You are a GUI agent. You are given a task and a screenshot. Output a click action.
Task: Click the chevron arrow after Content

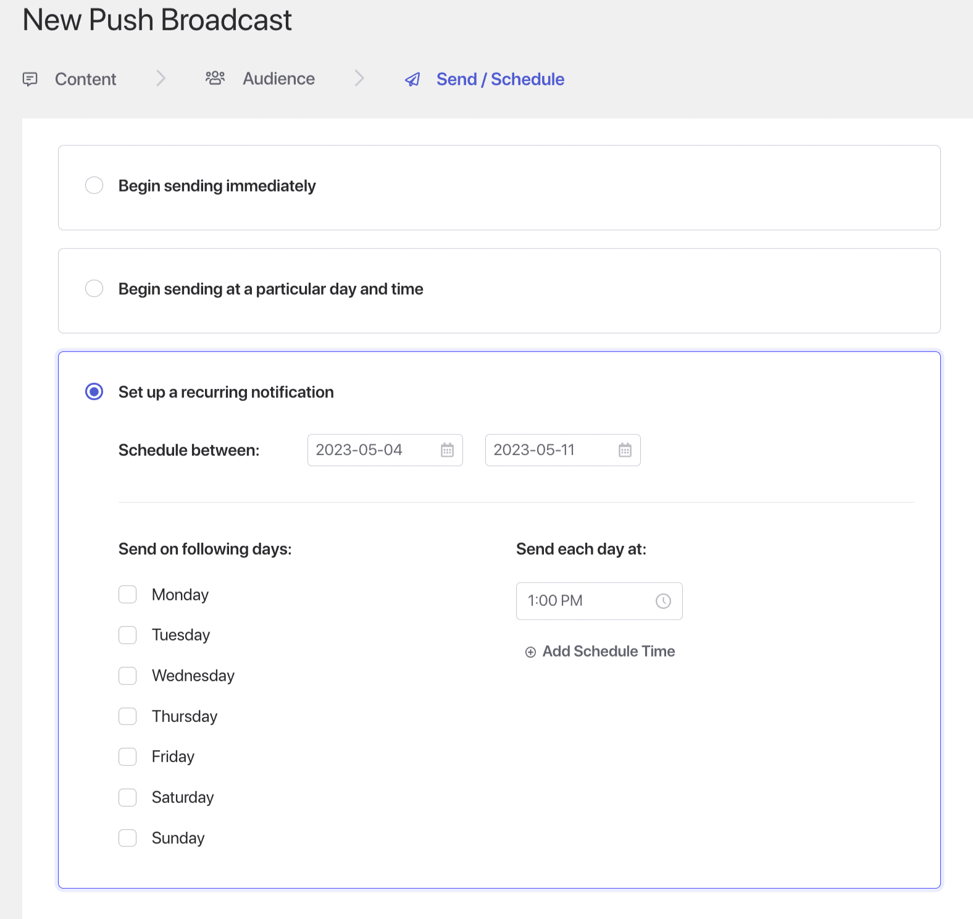click(x=161, y=78)
